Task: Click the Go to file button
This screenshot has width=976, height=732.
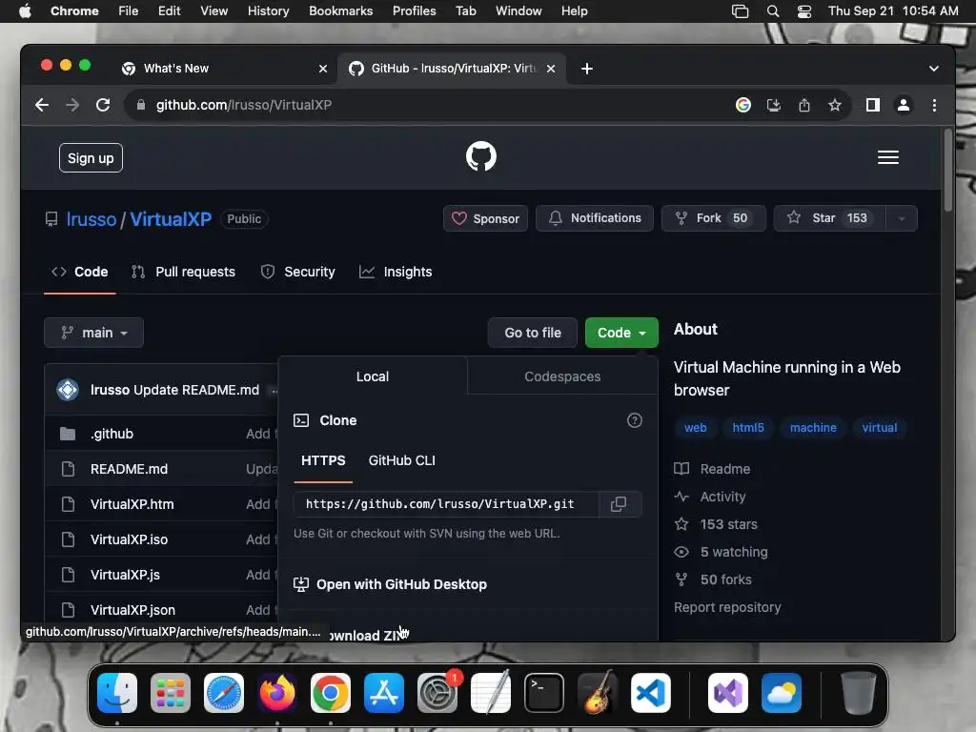Action: coord(533,333)
